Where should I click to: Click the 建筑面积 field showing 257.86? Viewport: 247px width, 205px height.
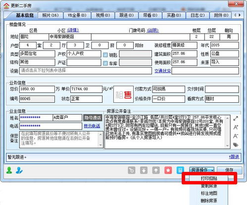[x=184, y=54]
